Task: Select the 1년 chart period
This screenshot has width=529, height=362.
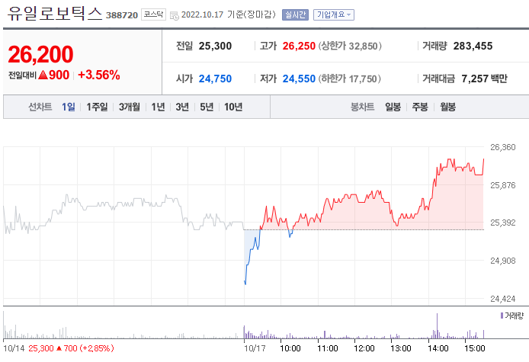Action: tap(158, 107)
